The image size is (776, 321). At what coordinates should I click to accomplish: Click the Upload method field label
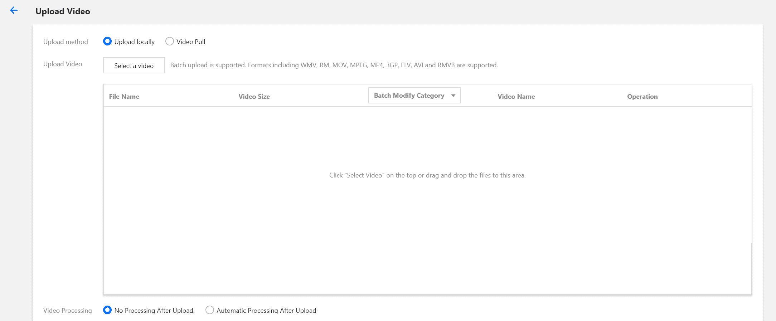click(x=66, y=42)
